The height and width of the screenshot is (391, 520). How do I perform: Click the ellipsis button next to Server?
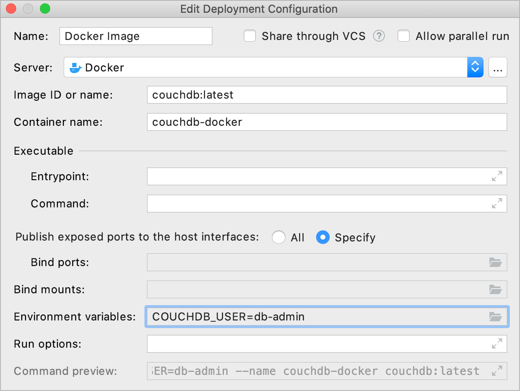coord(498,67)
